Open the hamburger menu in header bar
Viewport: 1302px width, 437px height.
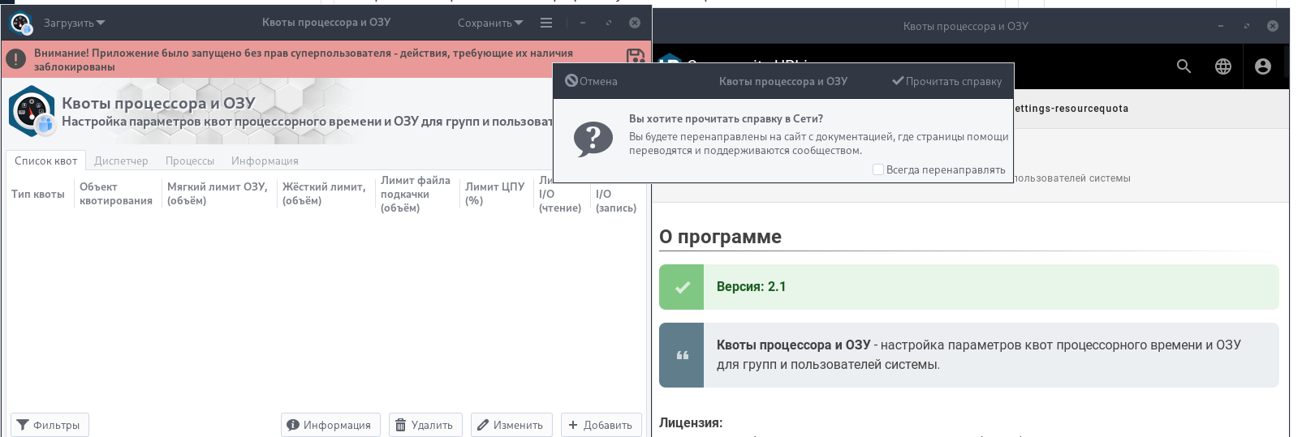point(546,23)
